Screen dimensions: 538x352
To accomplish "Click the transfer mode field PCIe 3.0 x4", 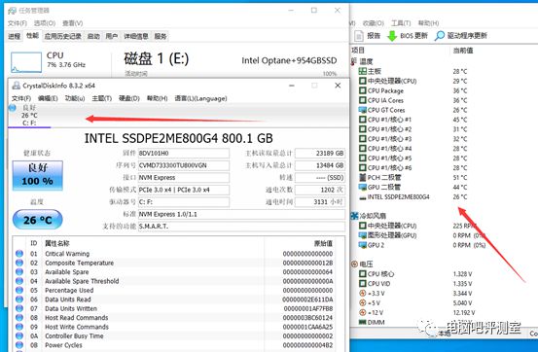I will point(184,190).
